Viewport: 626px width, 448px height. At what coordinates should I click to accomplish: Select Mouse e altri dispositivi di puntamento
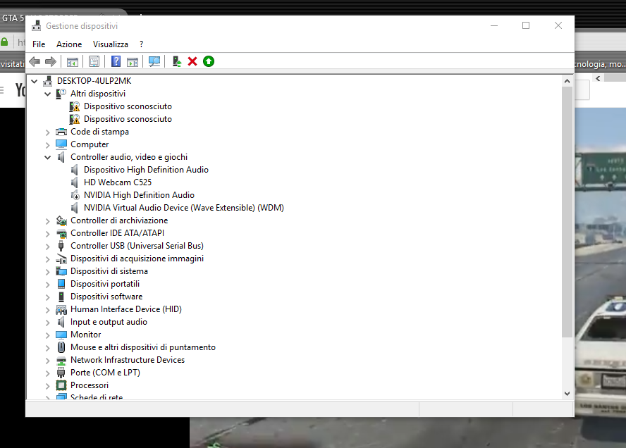pos(143,347)
